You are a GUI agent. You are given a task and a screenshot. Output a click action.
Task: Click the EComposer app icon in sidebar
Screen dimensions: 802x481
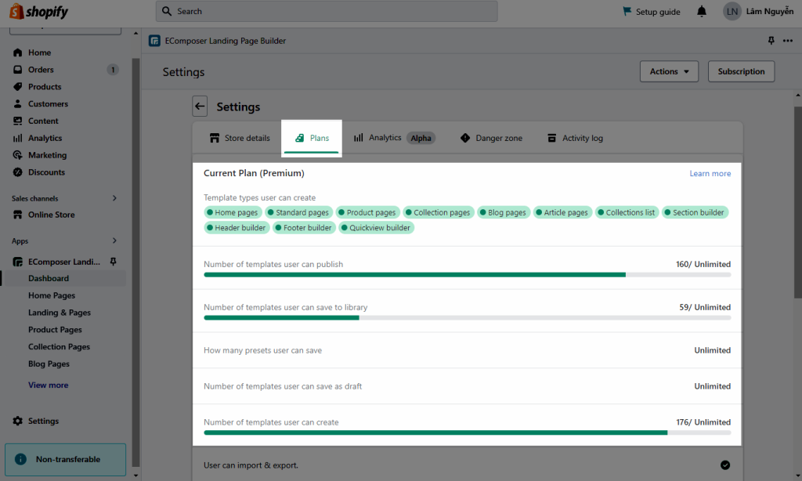pyautogui.click(x=18, y=262)
